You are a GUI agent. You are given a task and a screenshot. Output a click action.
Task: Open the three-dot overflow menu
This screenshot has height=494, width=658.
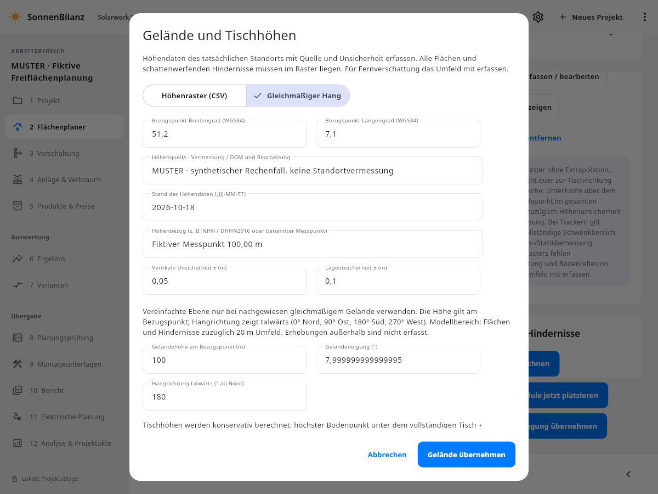click(x=645, y=17)
